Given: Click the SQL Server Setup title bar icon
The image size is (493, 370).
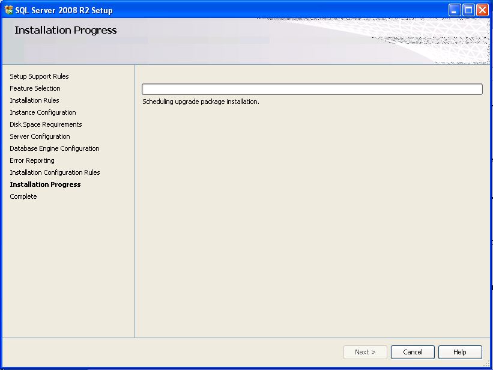Looking at the screenshot, I should (8, 10).
